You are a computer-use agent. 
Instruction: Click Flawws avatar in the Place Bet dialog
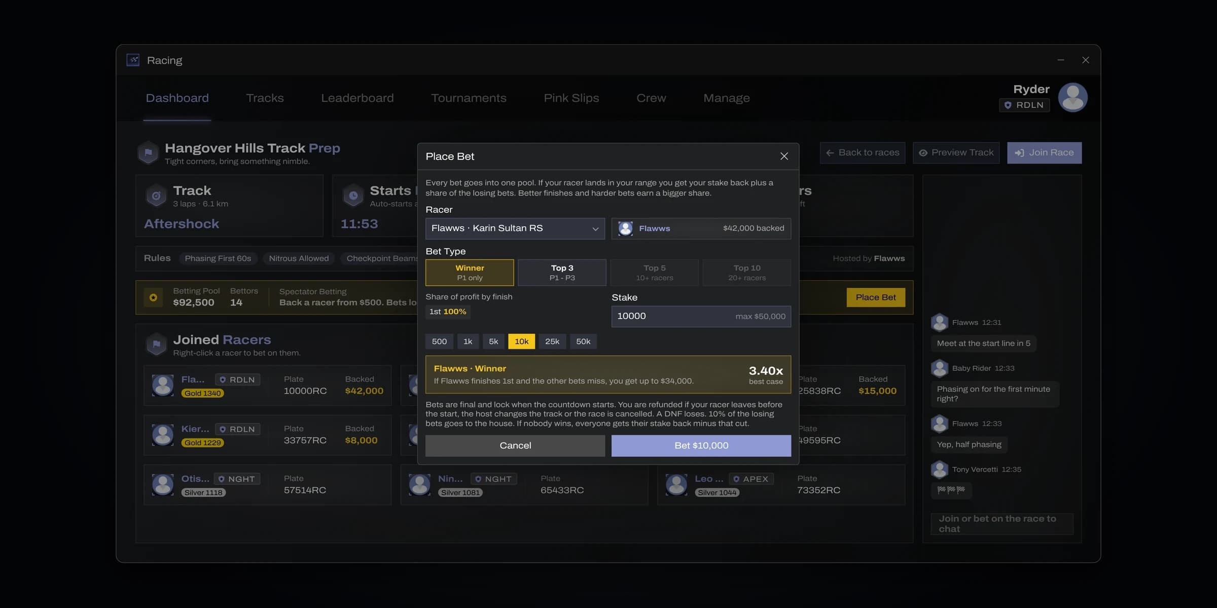pos(625,229)
